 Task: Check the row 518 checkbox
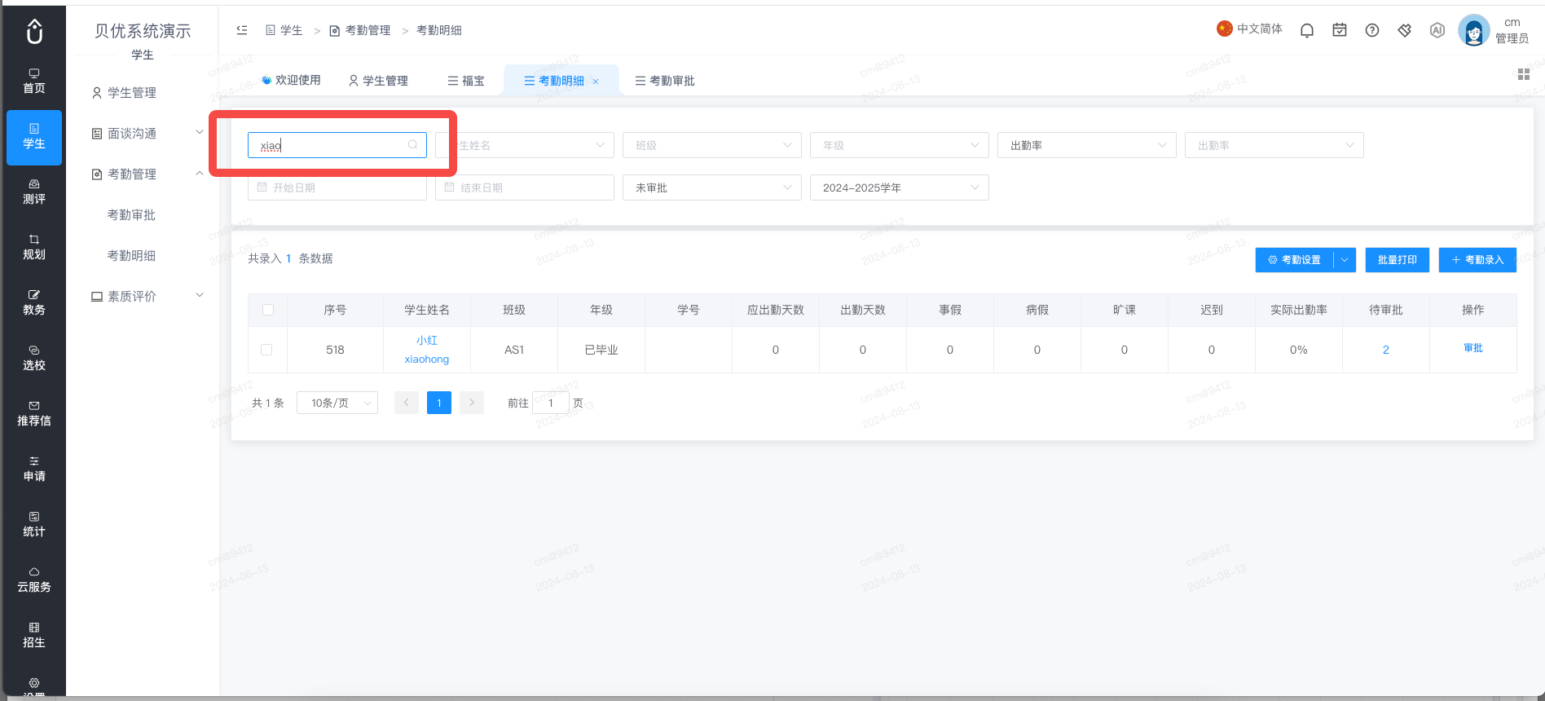(x=266, y=350)
